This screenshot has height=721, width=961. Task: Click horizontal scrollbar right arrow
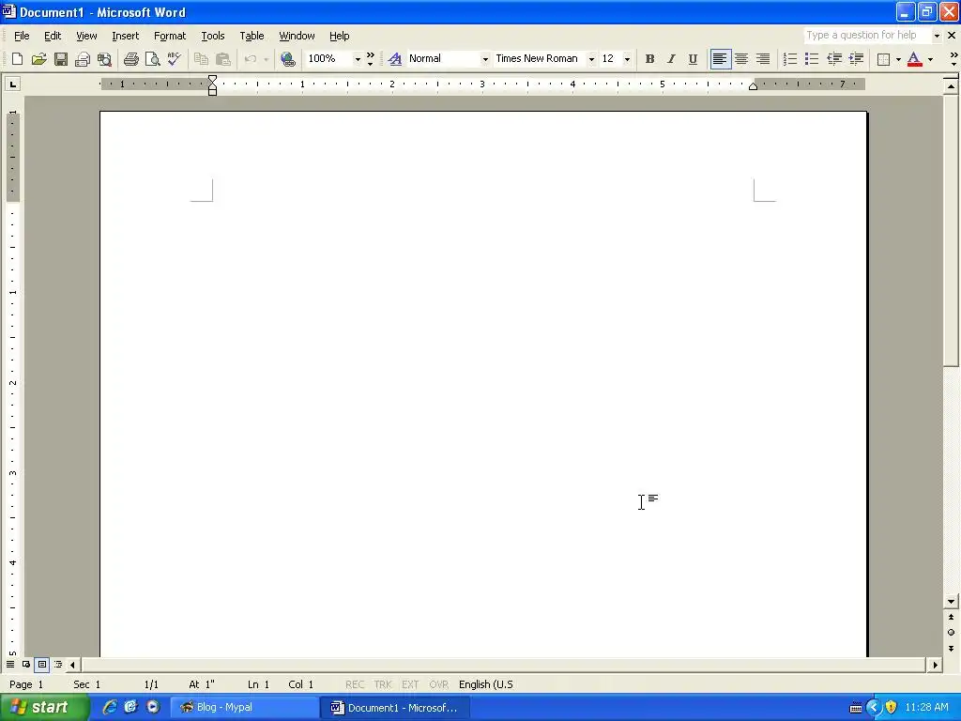pos(935,665)
